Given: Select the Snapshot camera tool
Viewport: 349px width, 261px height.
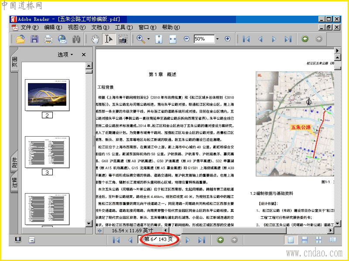Looking at the screenshot, I should tap(123, 39).
